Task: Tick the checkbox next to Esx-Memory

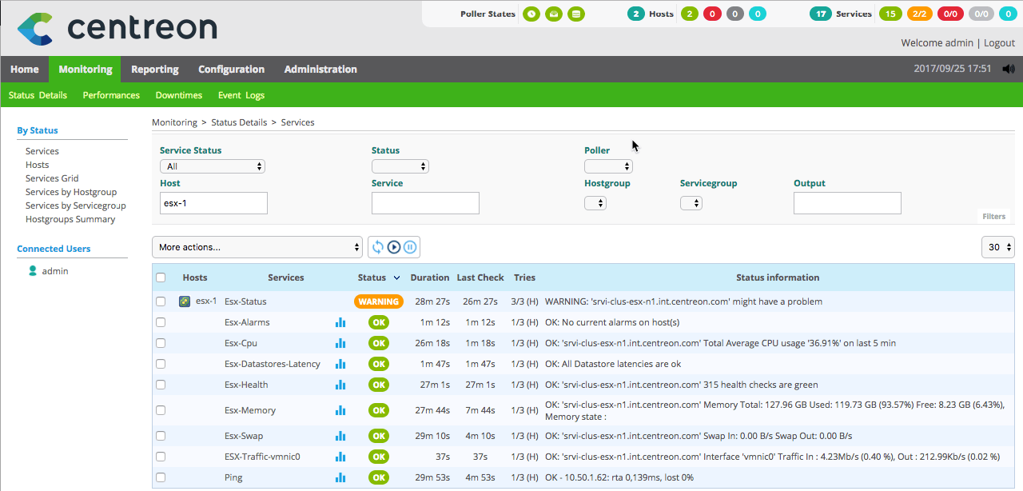Action: tap(161, 409)
